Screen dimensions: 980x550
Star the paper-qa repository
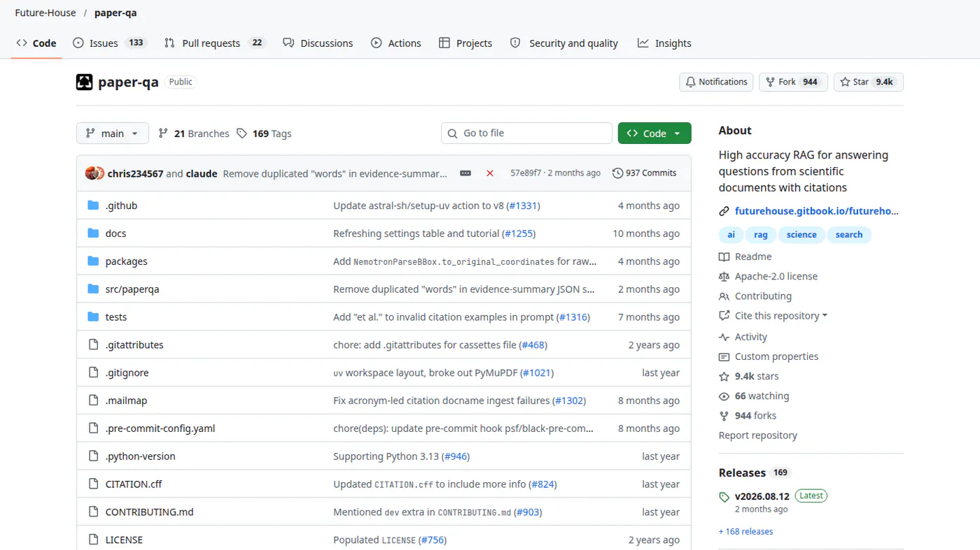tap(868, 82)
